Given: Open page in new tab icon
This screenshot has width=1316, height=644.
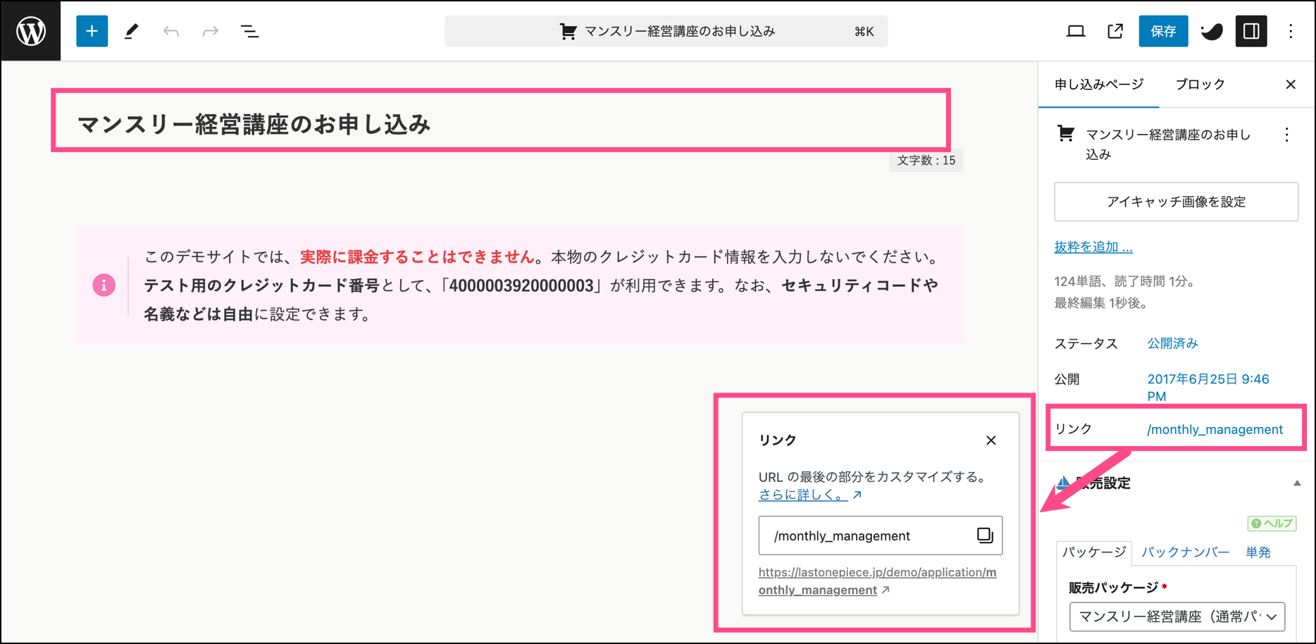Looking at the screenshot, I should pyautogui.click(x=1115, y=31).
